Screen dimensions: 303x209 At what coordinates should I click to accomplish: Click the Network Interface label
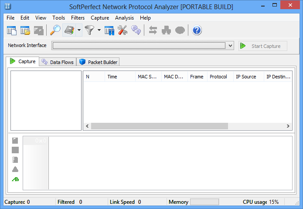pos(27,45)
